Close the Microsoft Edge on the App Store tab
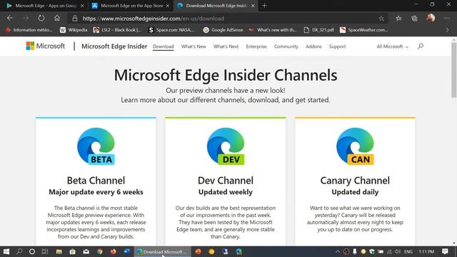 click(x=168, y=6)
